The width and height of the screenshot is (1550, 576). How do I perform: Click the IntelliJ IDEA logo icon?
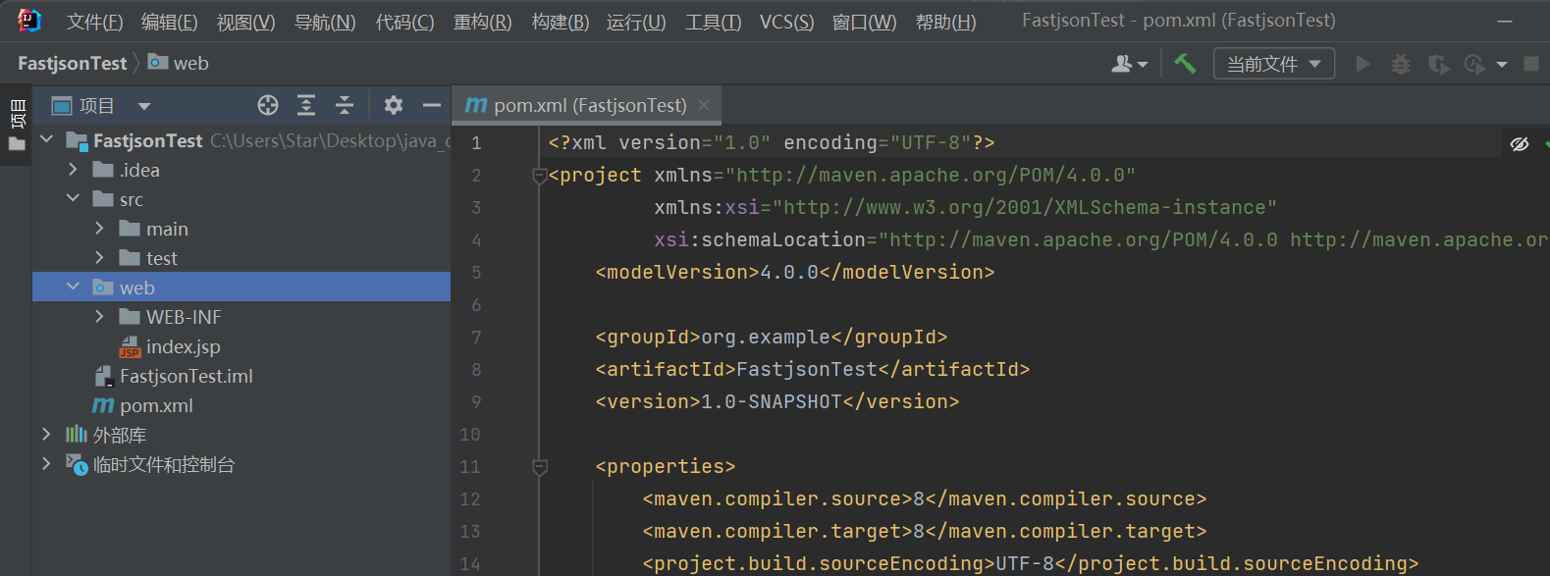28,21
